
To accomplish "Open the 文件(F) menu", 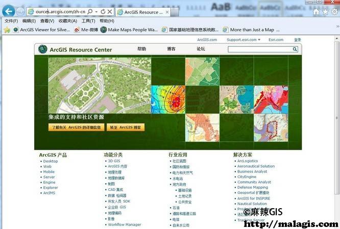I will tap(11, 21).
